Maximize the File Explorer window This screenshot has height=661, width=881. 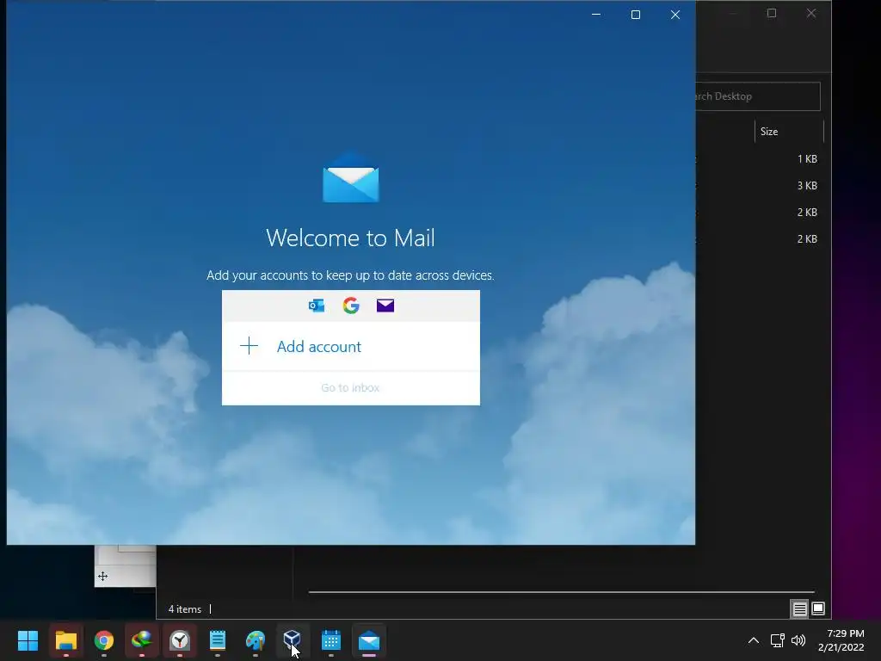(772, 14)
